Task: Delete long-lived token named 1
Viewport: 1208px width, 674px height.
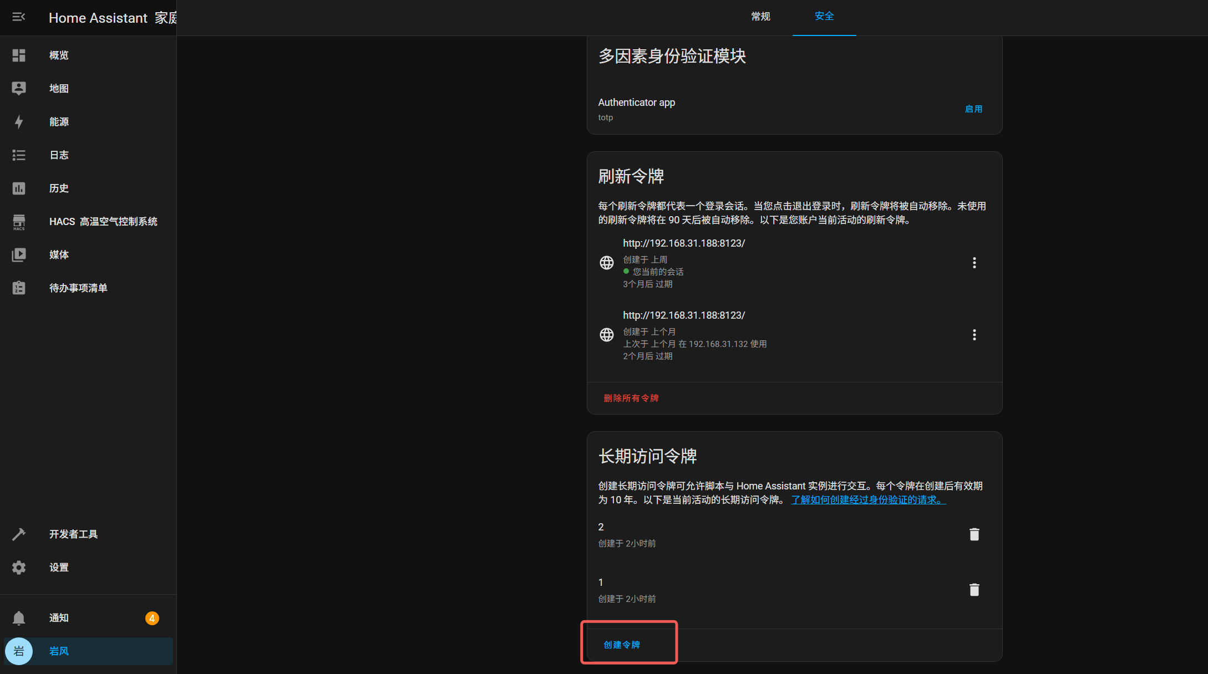Action: click(x=974, y=590)
